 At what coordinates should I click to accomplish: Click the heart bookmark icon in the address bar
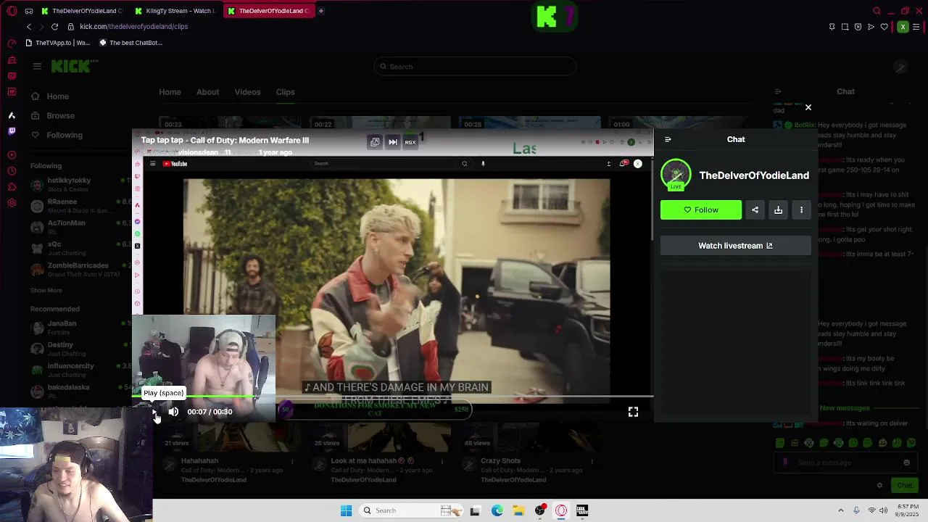tap(884, 27)
